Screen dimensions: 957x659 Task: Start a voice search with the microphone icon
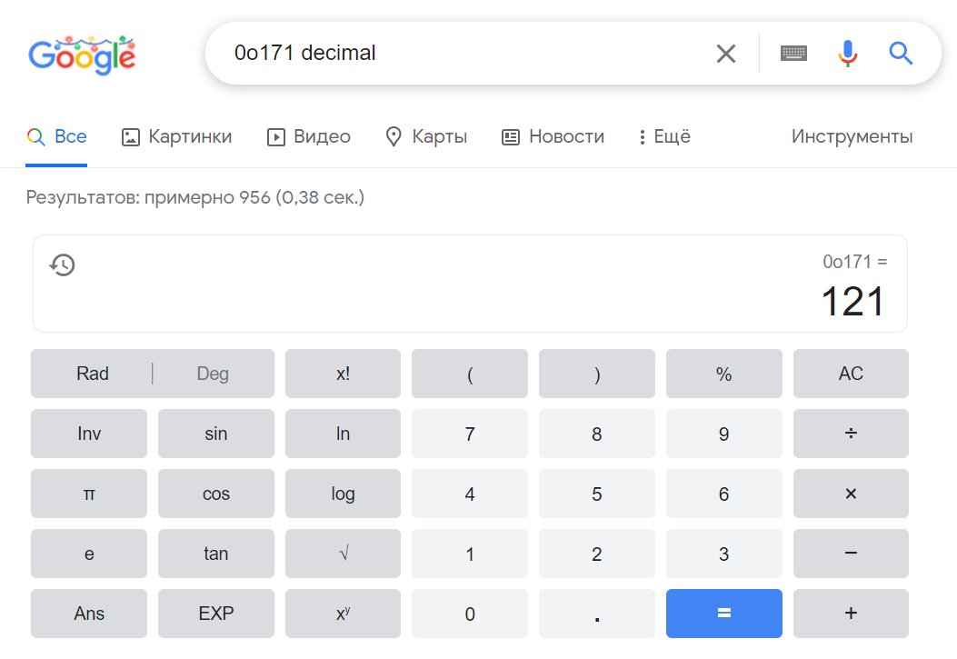(x=847, y=53)
